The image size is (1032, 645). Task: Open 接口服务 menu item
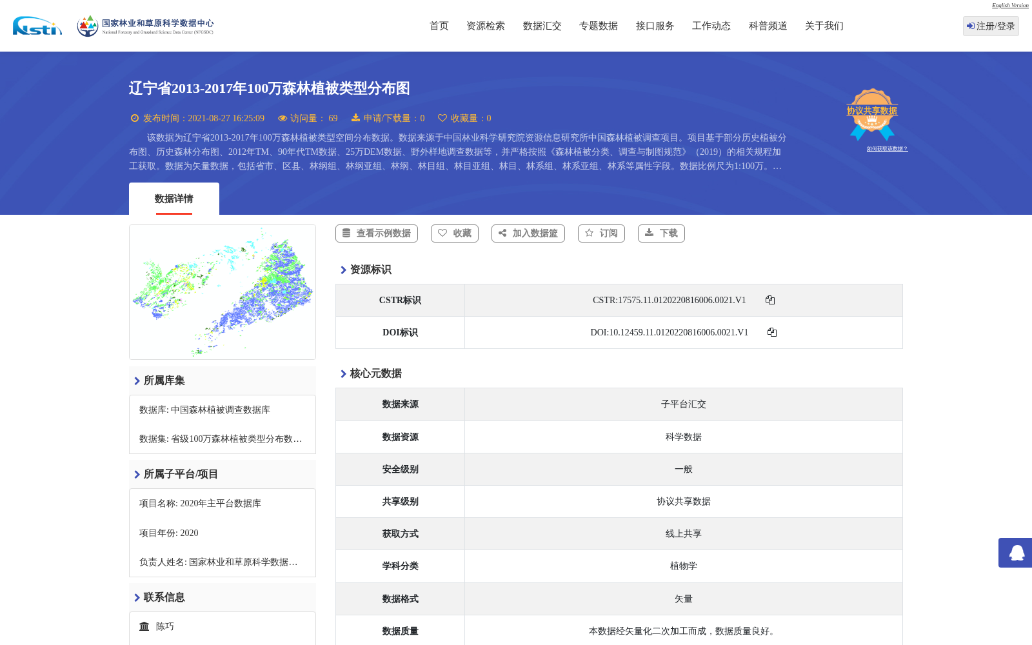tap(655, 26)
